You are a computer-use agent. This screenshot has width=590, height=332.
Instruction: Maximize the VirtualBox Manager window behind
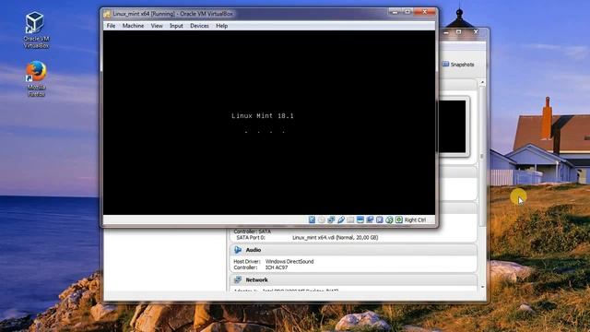click(458, 32)
